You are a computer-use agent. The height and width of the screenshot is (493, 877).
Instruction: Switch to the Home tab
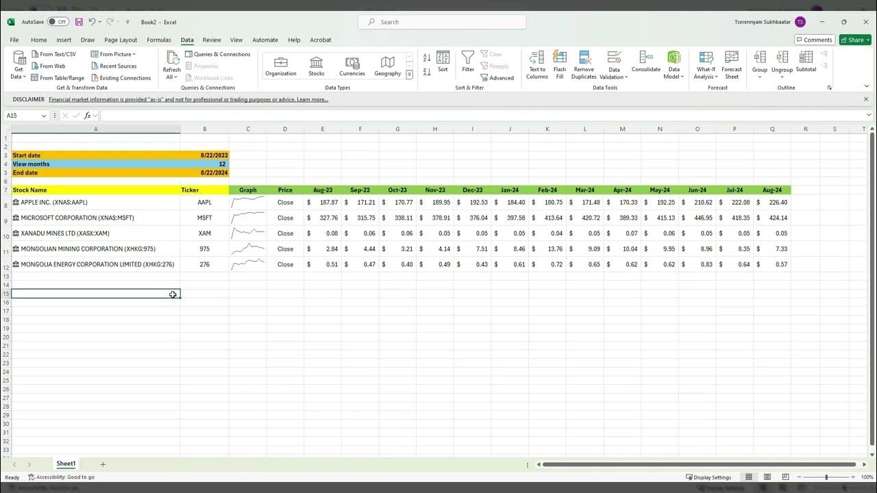pos(39,40)
